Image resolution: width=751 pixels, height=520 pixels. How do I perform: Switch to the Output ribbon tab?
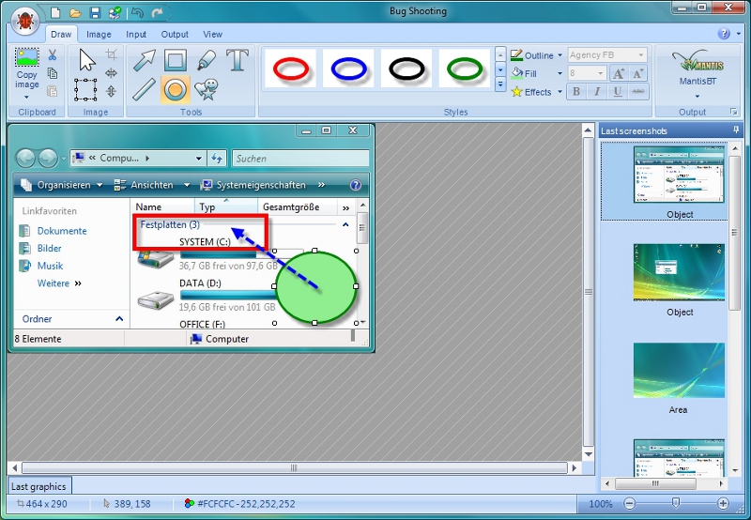(175, 35)
